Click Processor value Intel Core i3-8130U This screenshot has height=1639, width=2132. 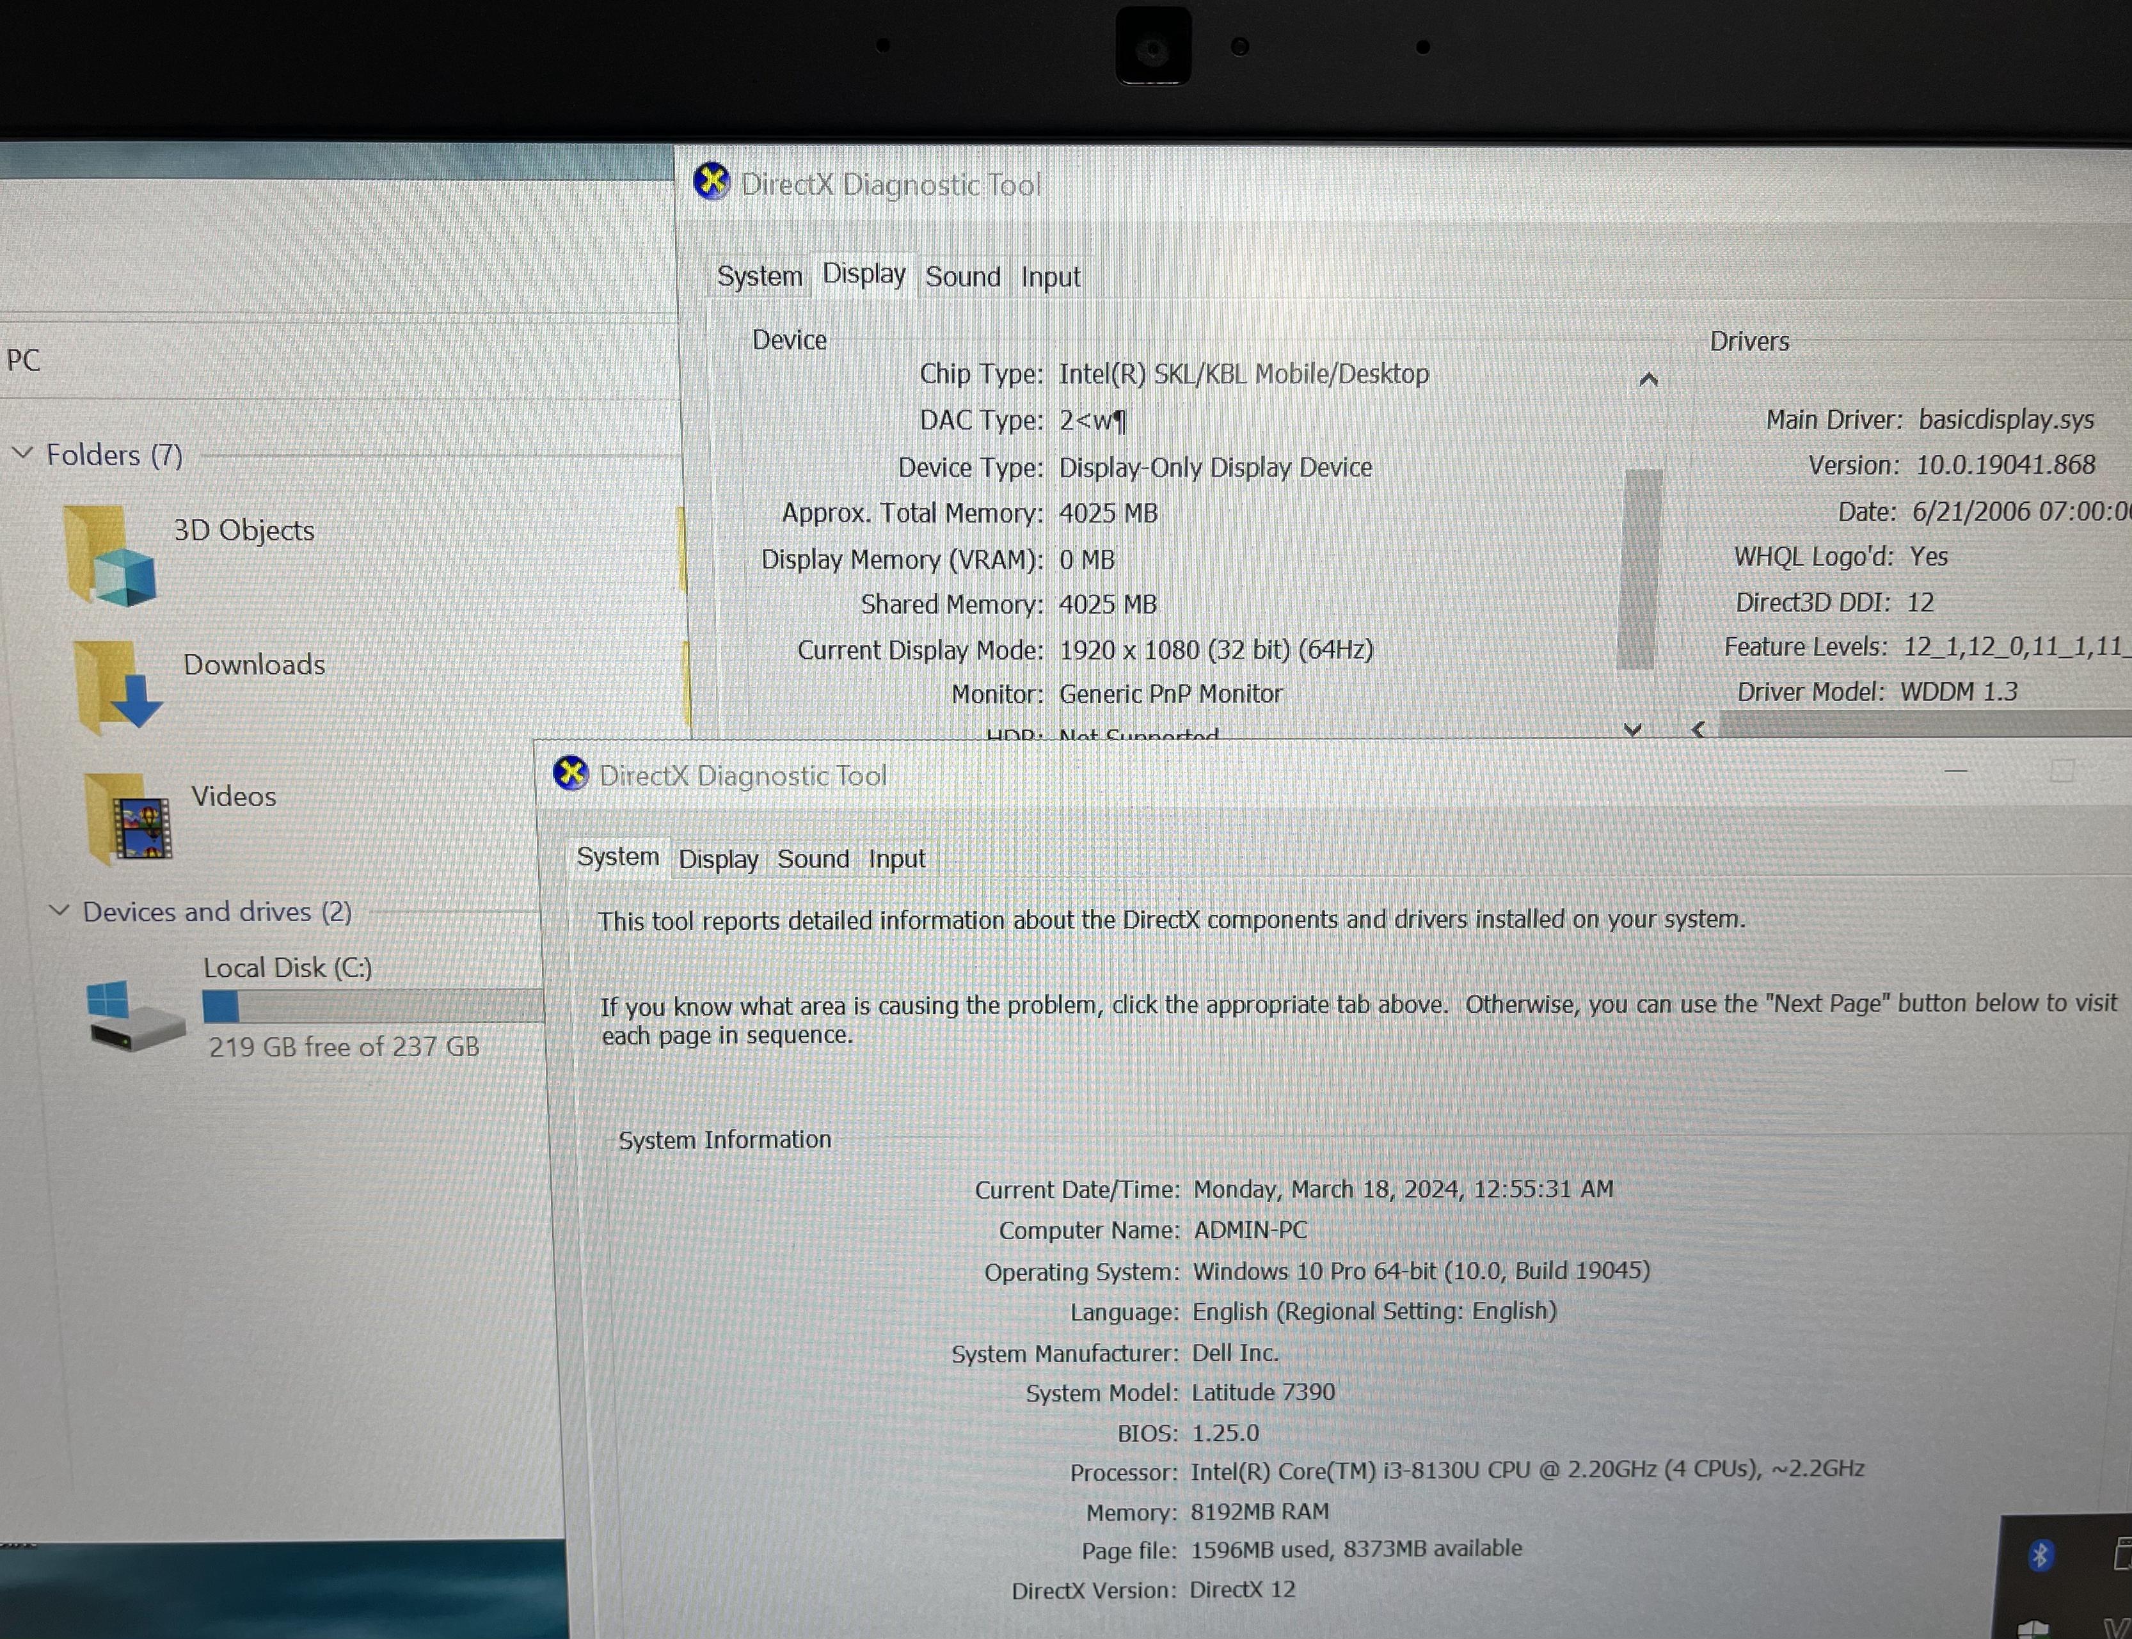coord(1527,1470)
